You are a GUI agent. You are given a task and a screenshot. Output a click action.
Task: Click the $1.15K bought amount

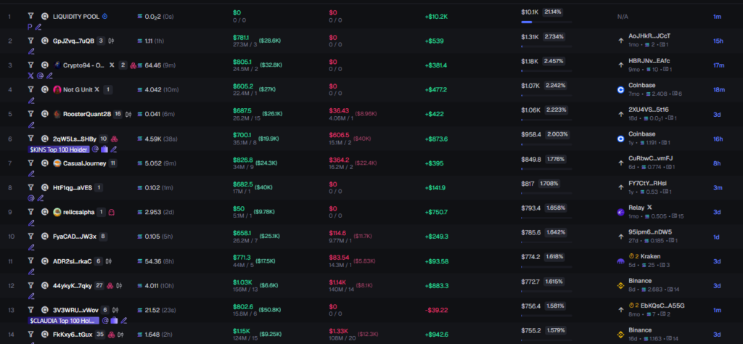241,329
